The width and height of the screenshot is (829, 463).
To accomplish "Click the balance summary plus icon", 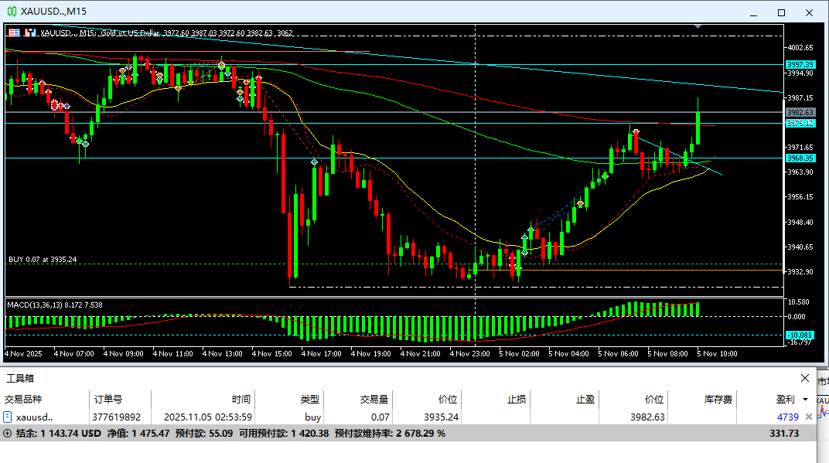I will 8,434.
